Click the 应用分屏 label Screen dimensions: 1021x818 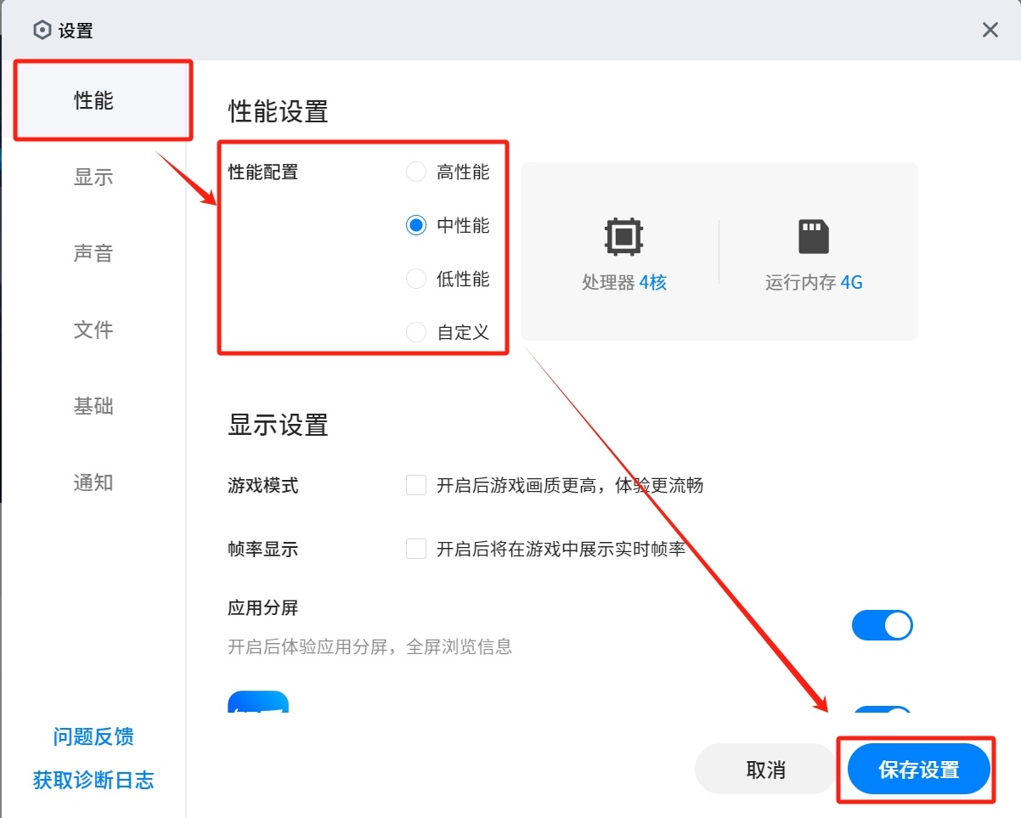click(263, 608)
